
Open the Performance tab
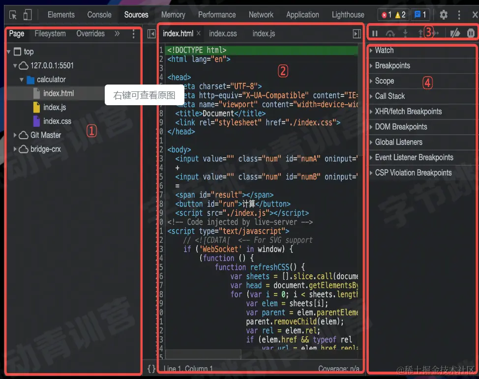[217, 15]
